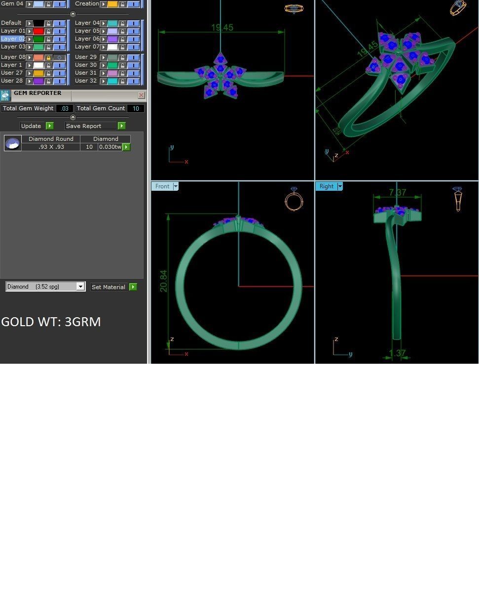The image size is (479, 595).
Task: Hide Layer 03
Action: 59,47
